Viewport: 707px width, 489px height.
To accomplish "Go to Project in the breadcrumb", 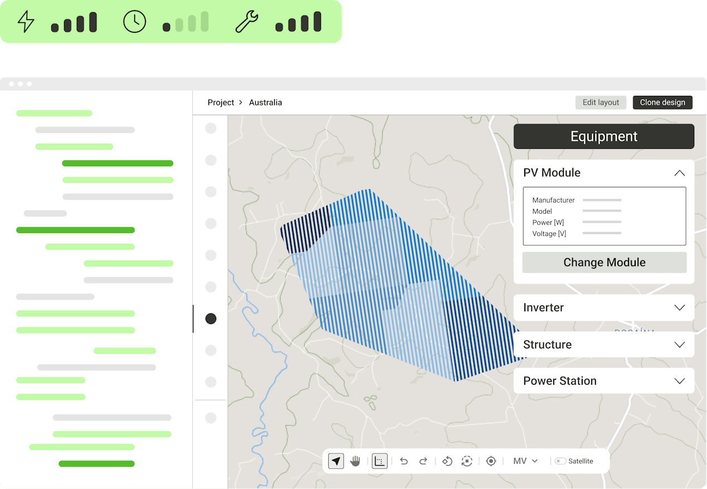I will (221, 103).
